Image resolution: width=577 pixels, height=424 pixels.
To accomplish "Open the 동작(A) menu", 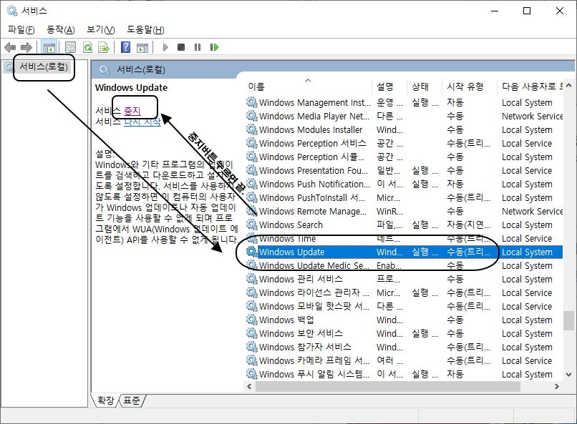I will (x=61, y=30).
